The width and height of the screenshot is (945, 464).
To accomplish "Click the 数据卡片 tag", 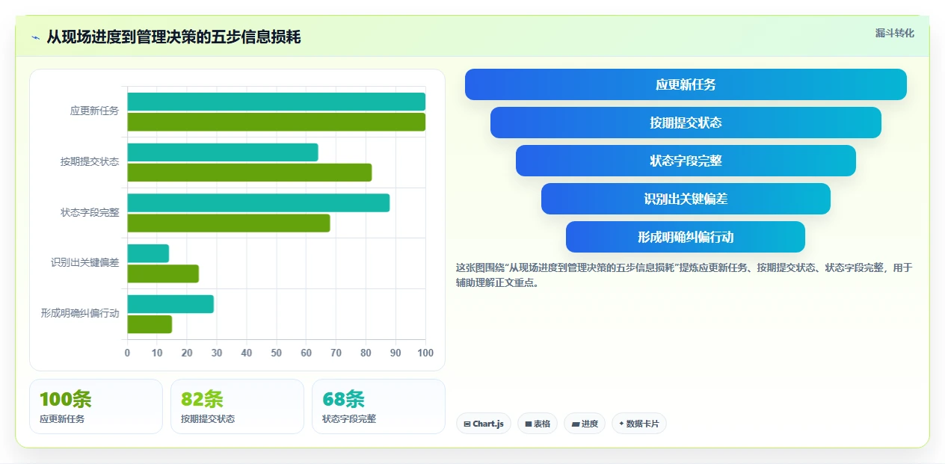I will (639, 424).
